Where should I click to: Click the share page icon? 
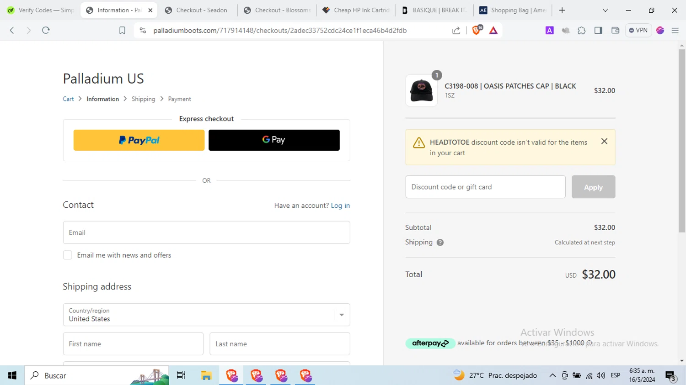[x=456, y=30]
